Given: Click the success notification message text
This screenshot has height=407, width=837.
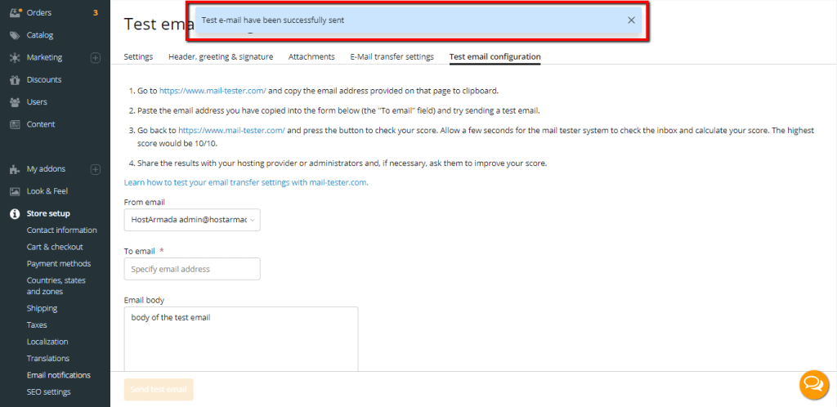Looking at the screenshot, I should [x=273, y=20].
